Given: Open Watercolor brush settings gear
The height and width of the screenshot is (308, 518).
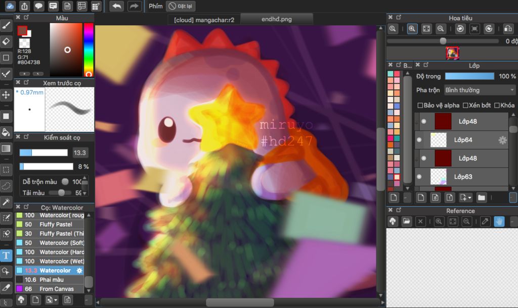Looking at the screenshot, I should click(79, 271).
